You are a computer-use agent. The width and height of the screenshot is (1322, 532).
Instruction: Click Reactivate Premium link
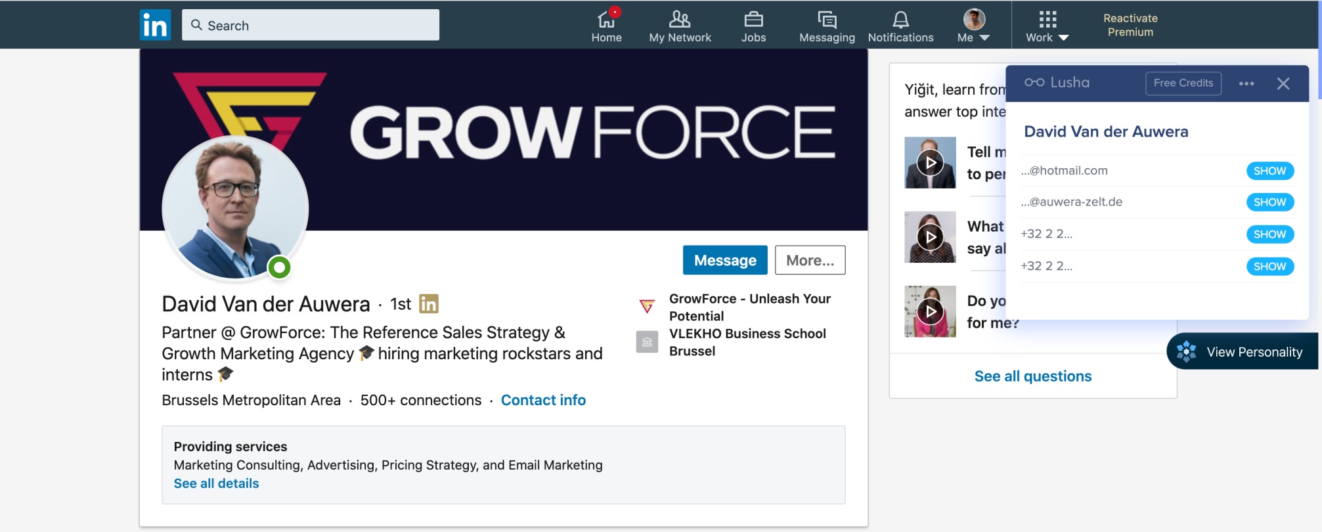[x=1130, y=25]
